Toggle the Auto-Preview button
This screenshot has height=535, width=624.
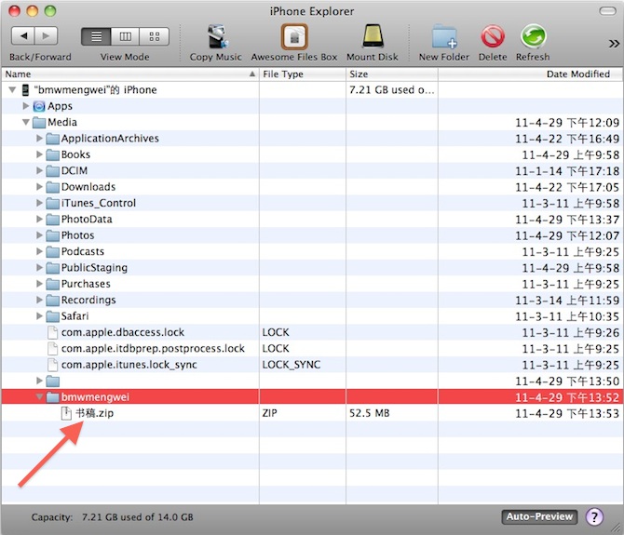tap(539, 516)
